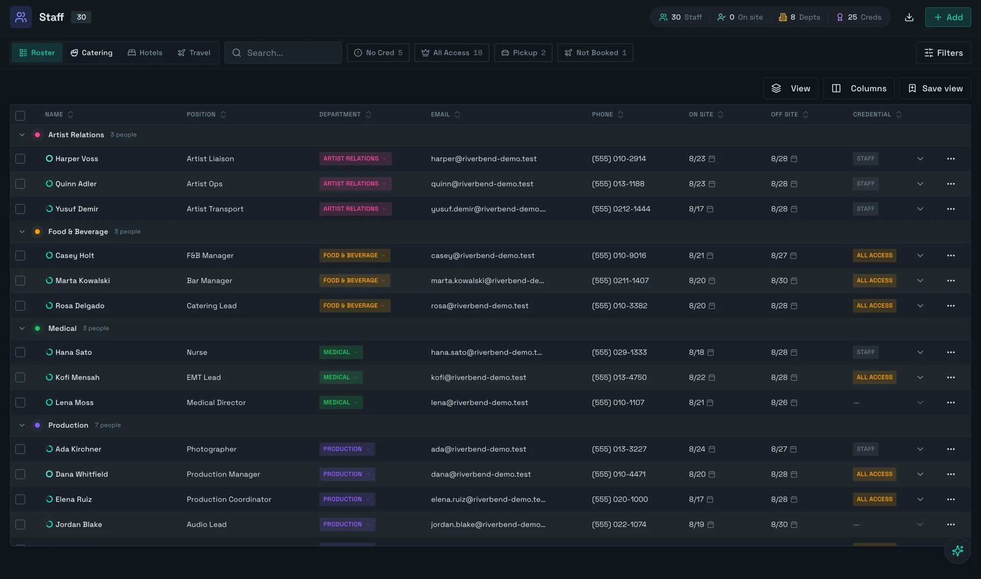Viewport: 981px width, 579px height.
Task: Open row menu for Harper Voss
Action: tap(951, 159)
